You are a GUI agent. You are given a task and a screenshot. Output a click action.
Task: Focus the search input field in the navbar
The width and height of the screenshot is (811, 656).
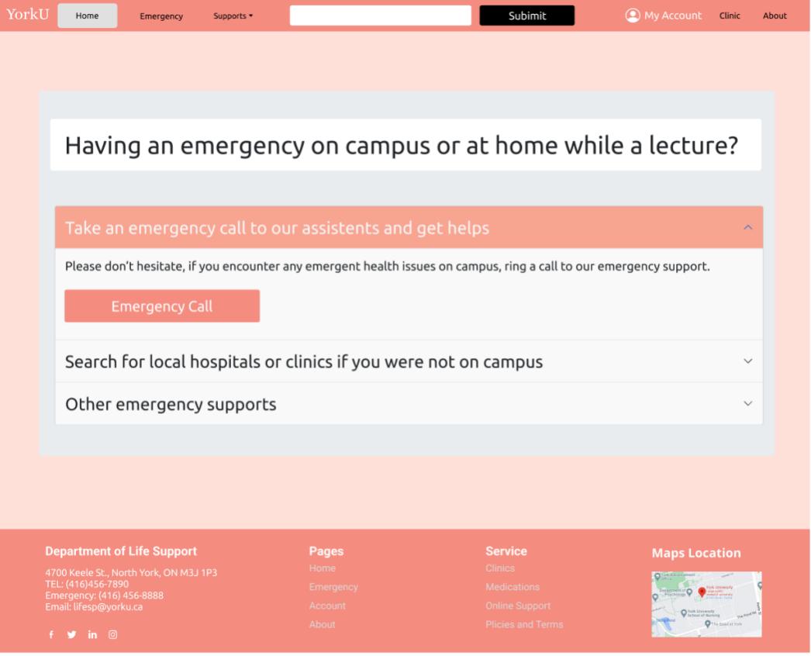tap(380, 16)
